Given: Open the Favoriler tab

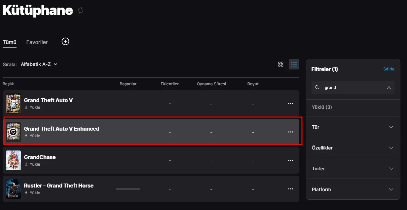Looking at the screenshot, I should point(37,42).
